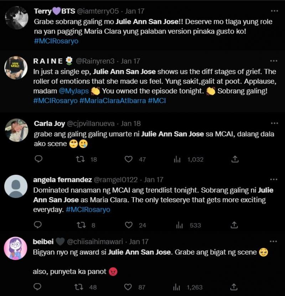
Task: Like beibei's tweet with heart icon
Action: pos(129,287)
